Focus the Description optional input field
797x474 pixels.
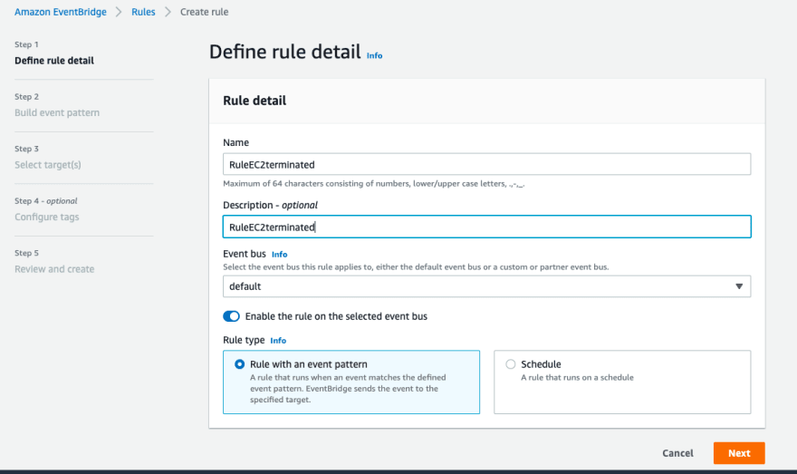pyautogui.click(x=486, y=227)
